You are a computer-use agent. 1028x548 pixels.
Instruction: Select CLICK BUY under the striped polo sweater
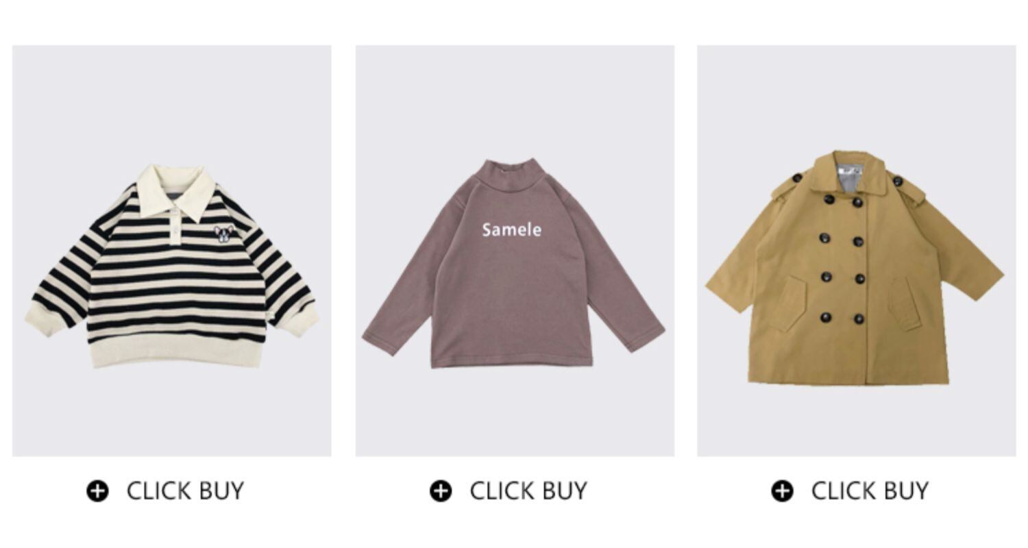coord(185,491)
